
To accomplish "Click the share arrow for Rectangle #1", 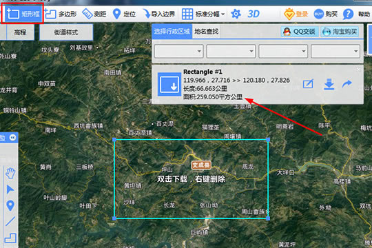I will tap(347, 84).
